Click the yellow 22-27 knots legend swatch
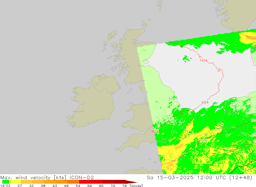The height and width of the screenshot is (187, 256). 15,182
